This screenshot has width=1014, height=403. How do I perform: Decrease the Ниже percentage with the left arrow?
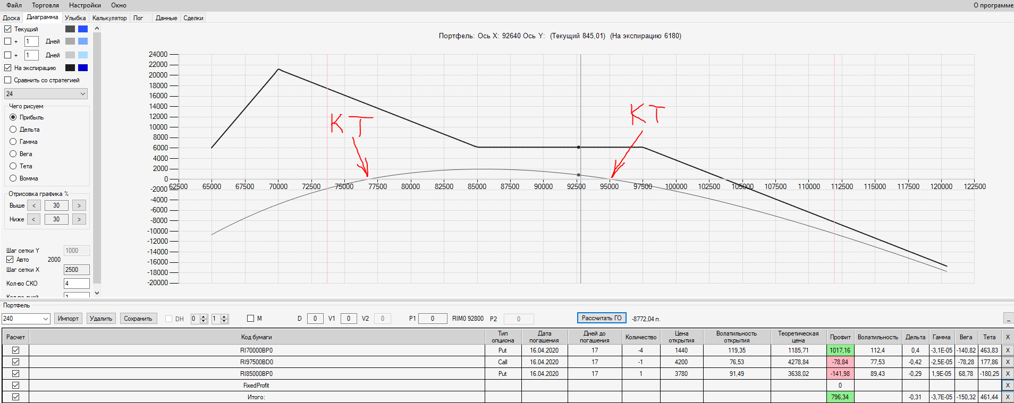(x=34, y=219)
